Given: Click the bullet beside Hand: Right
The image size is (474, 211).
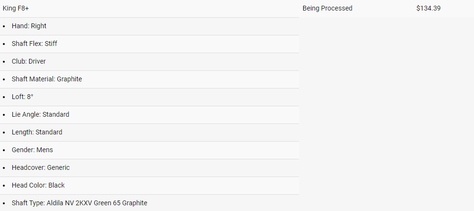Looking at the screenshot, I should pos(4,26).
